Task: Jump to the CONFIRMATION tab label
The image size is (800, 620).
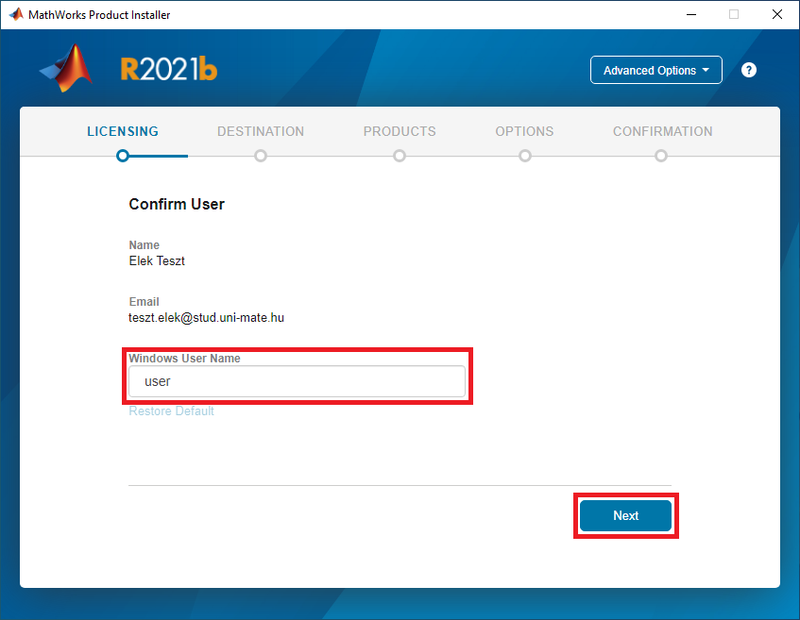Action: click(662, 131)
